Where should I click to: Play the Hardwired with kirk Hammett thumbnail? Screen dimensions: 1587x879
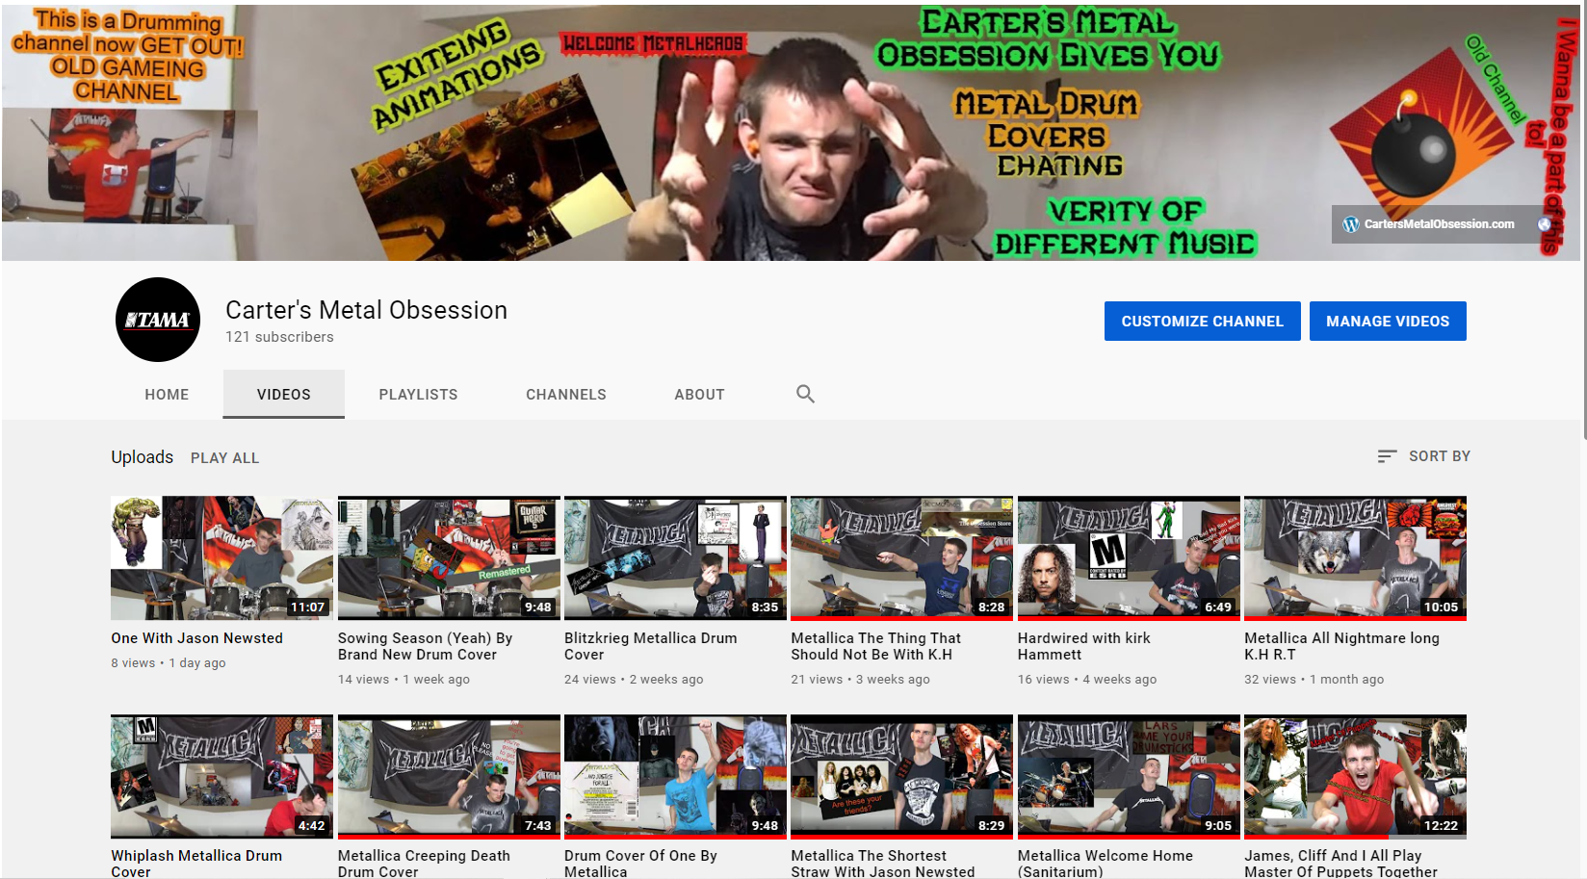coord(1129,558)
